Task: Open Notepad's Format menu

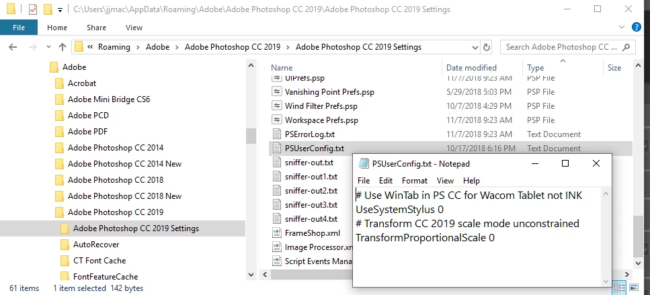Action: 415,181
